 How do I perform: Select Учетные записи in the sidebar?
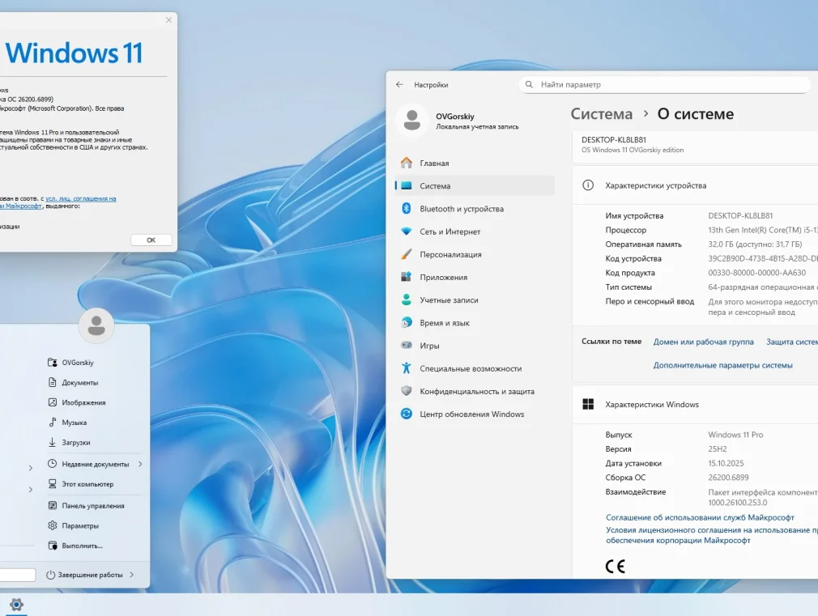pyautogui.click(x=449, y=300)
